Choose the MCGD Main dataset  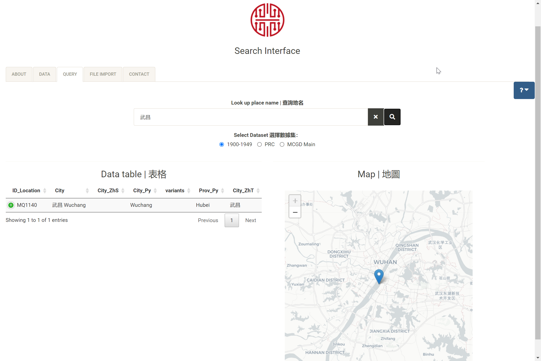[282, 144]
